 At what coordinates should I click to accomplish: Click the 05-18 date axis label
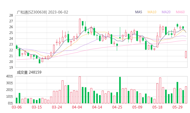click(157, 107)
